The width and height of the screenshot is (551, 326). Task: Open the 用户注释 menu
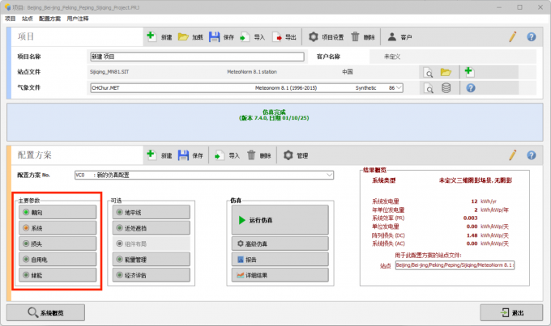pyautogui.click(x=79, y=17)
